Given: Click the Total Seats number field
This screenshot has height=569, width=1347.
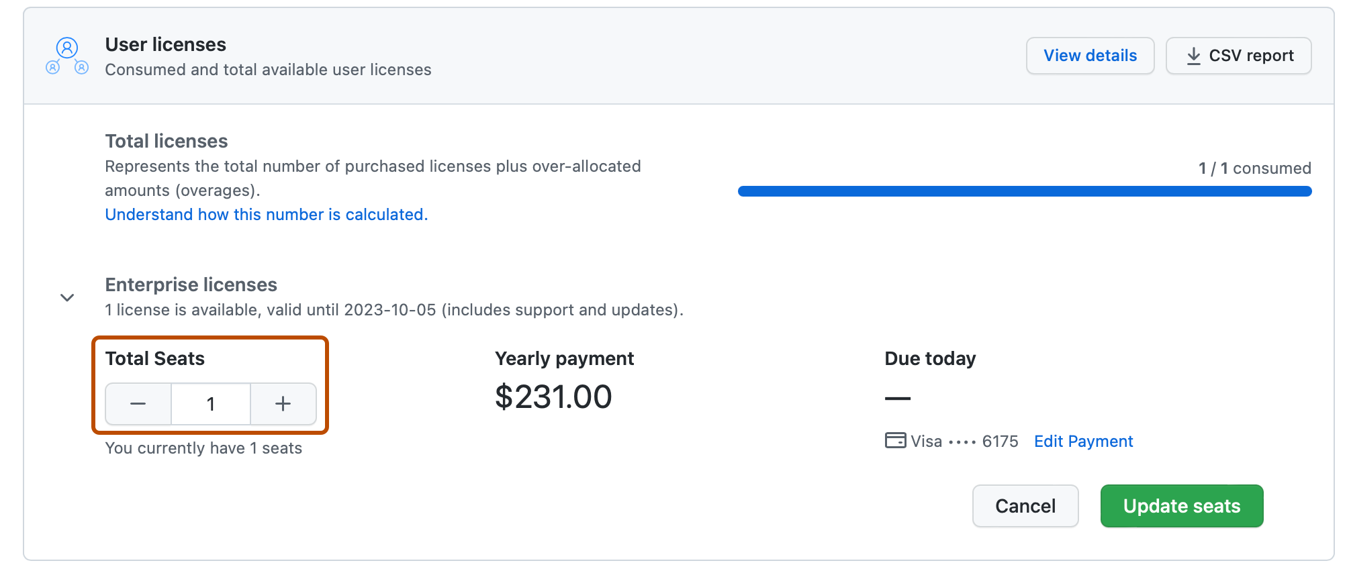Looking at the screenshot, I should tap(211, 404).
